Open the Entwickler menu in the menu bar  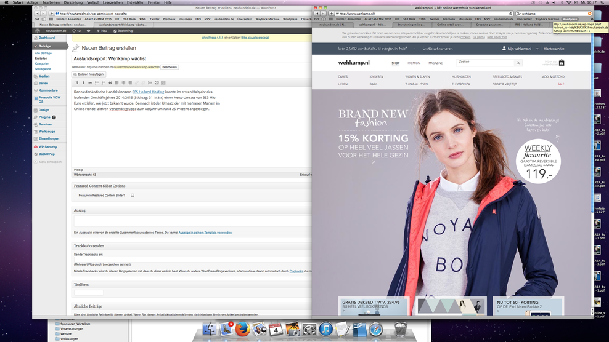point(135,2)
